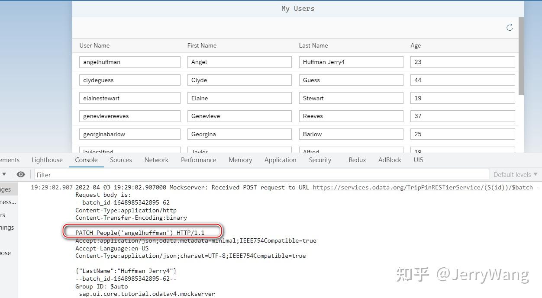Image resolution: width=542 pixels, height=298 pixels.
Task: Switch to the Network panel
Action: tap(156, 160)
